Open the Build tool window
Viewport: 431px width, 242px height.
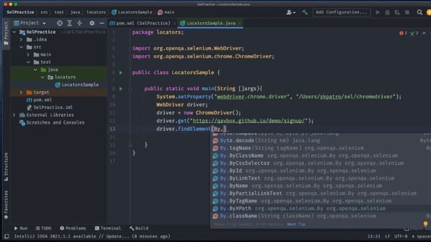tap(139, 229)
